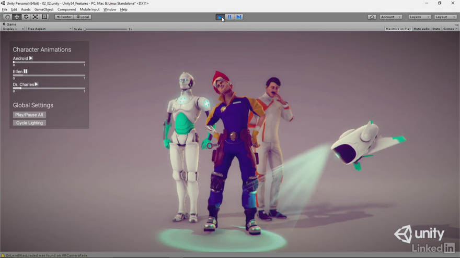Click the Android animation progress slider

[x=49, y=63]
